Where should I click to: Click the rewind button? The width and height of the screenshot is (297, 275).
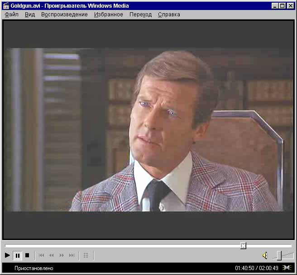[51, 255]
